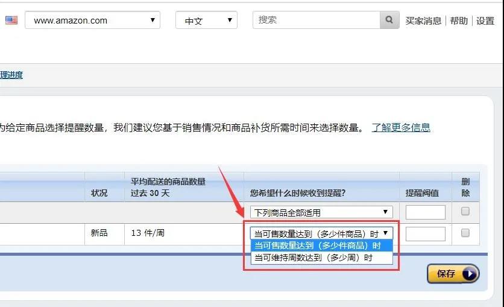Click the 了解更多信息 link
Image resolution: width=504 pixels, height=307 pixels.
tap(401, 127)
